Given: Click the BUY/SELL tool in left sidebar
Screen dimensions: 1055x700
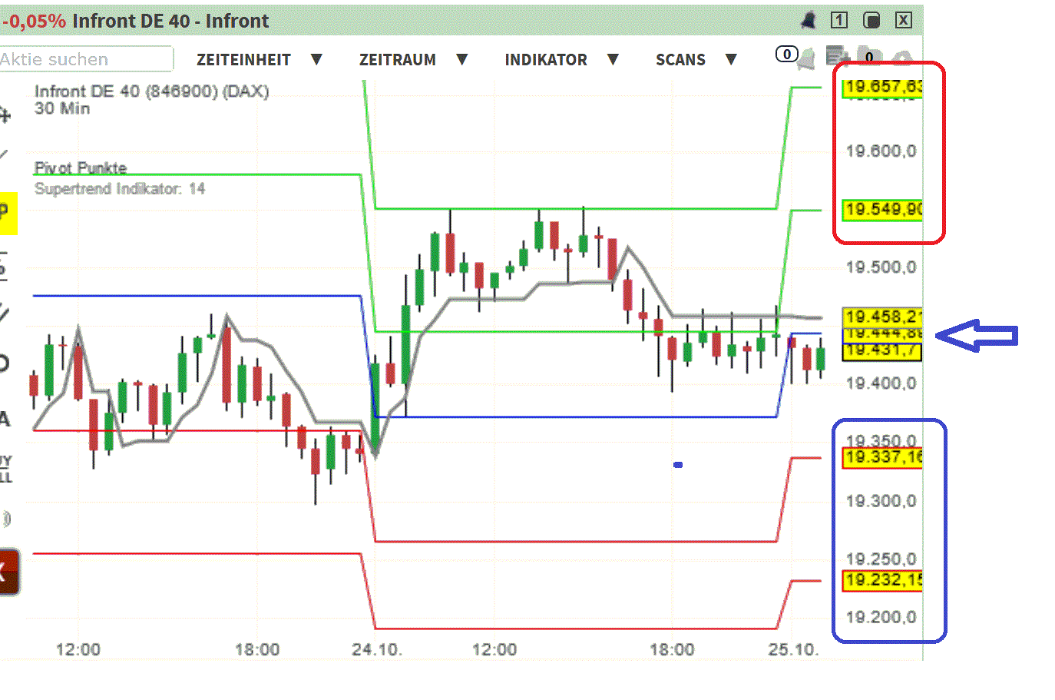Looking at the screenshot, I should 6,468.
